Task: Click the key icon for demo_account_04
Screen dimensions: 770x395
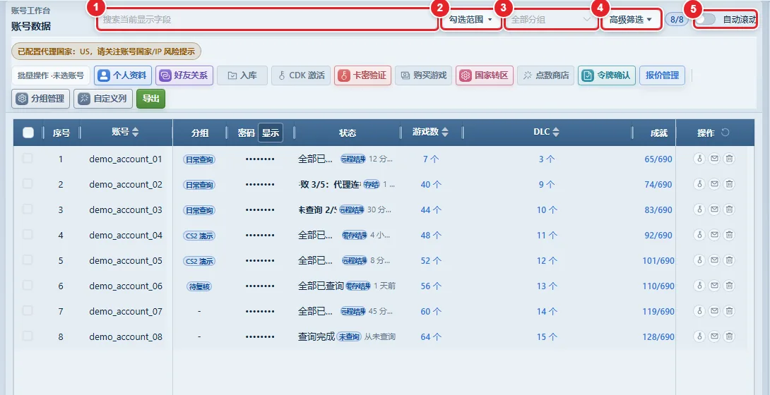Action: click(699, 235)
